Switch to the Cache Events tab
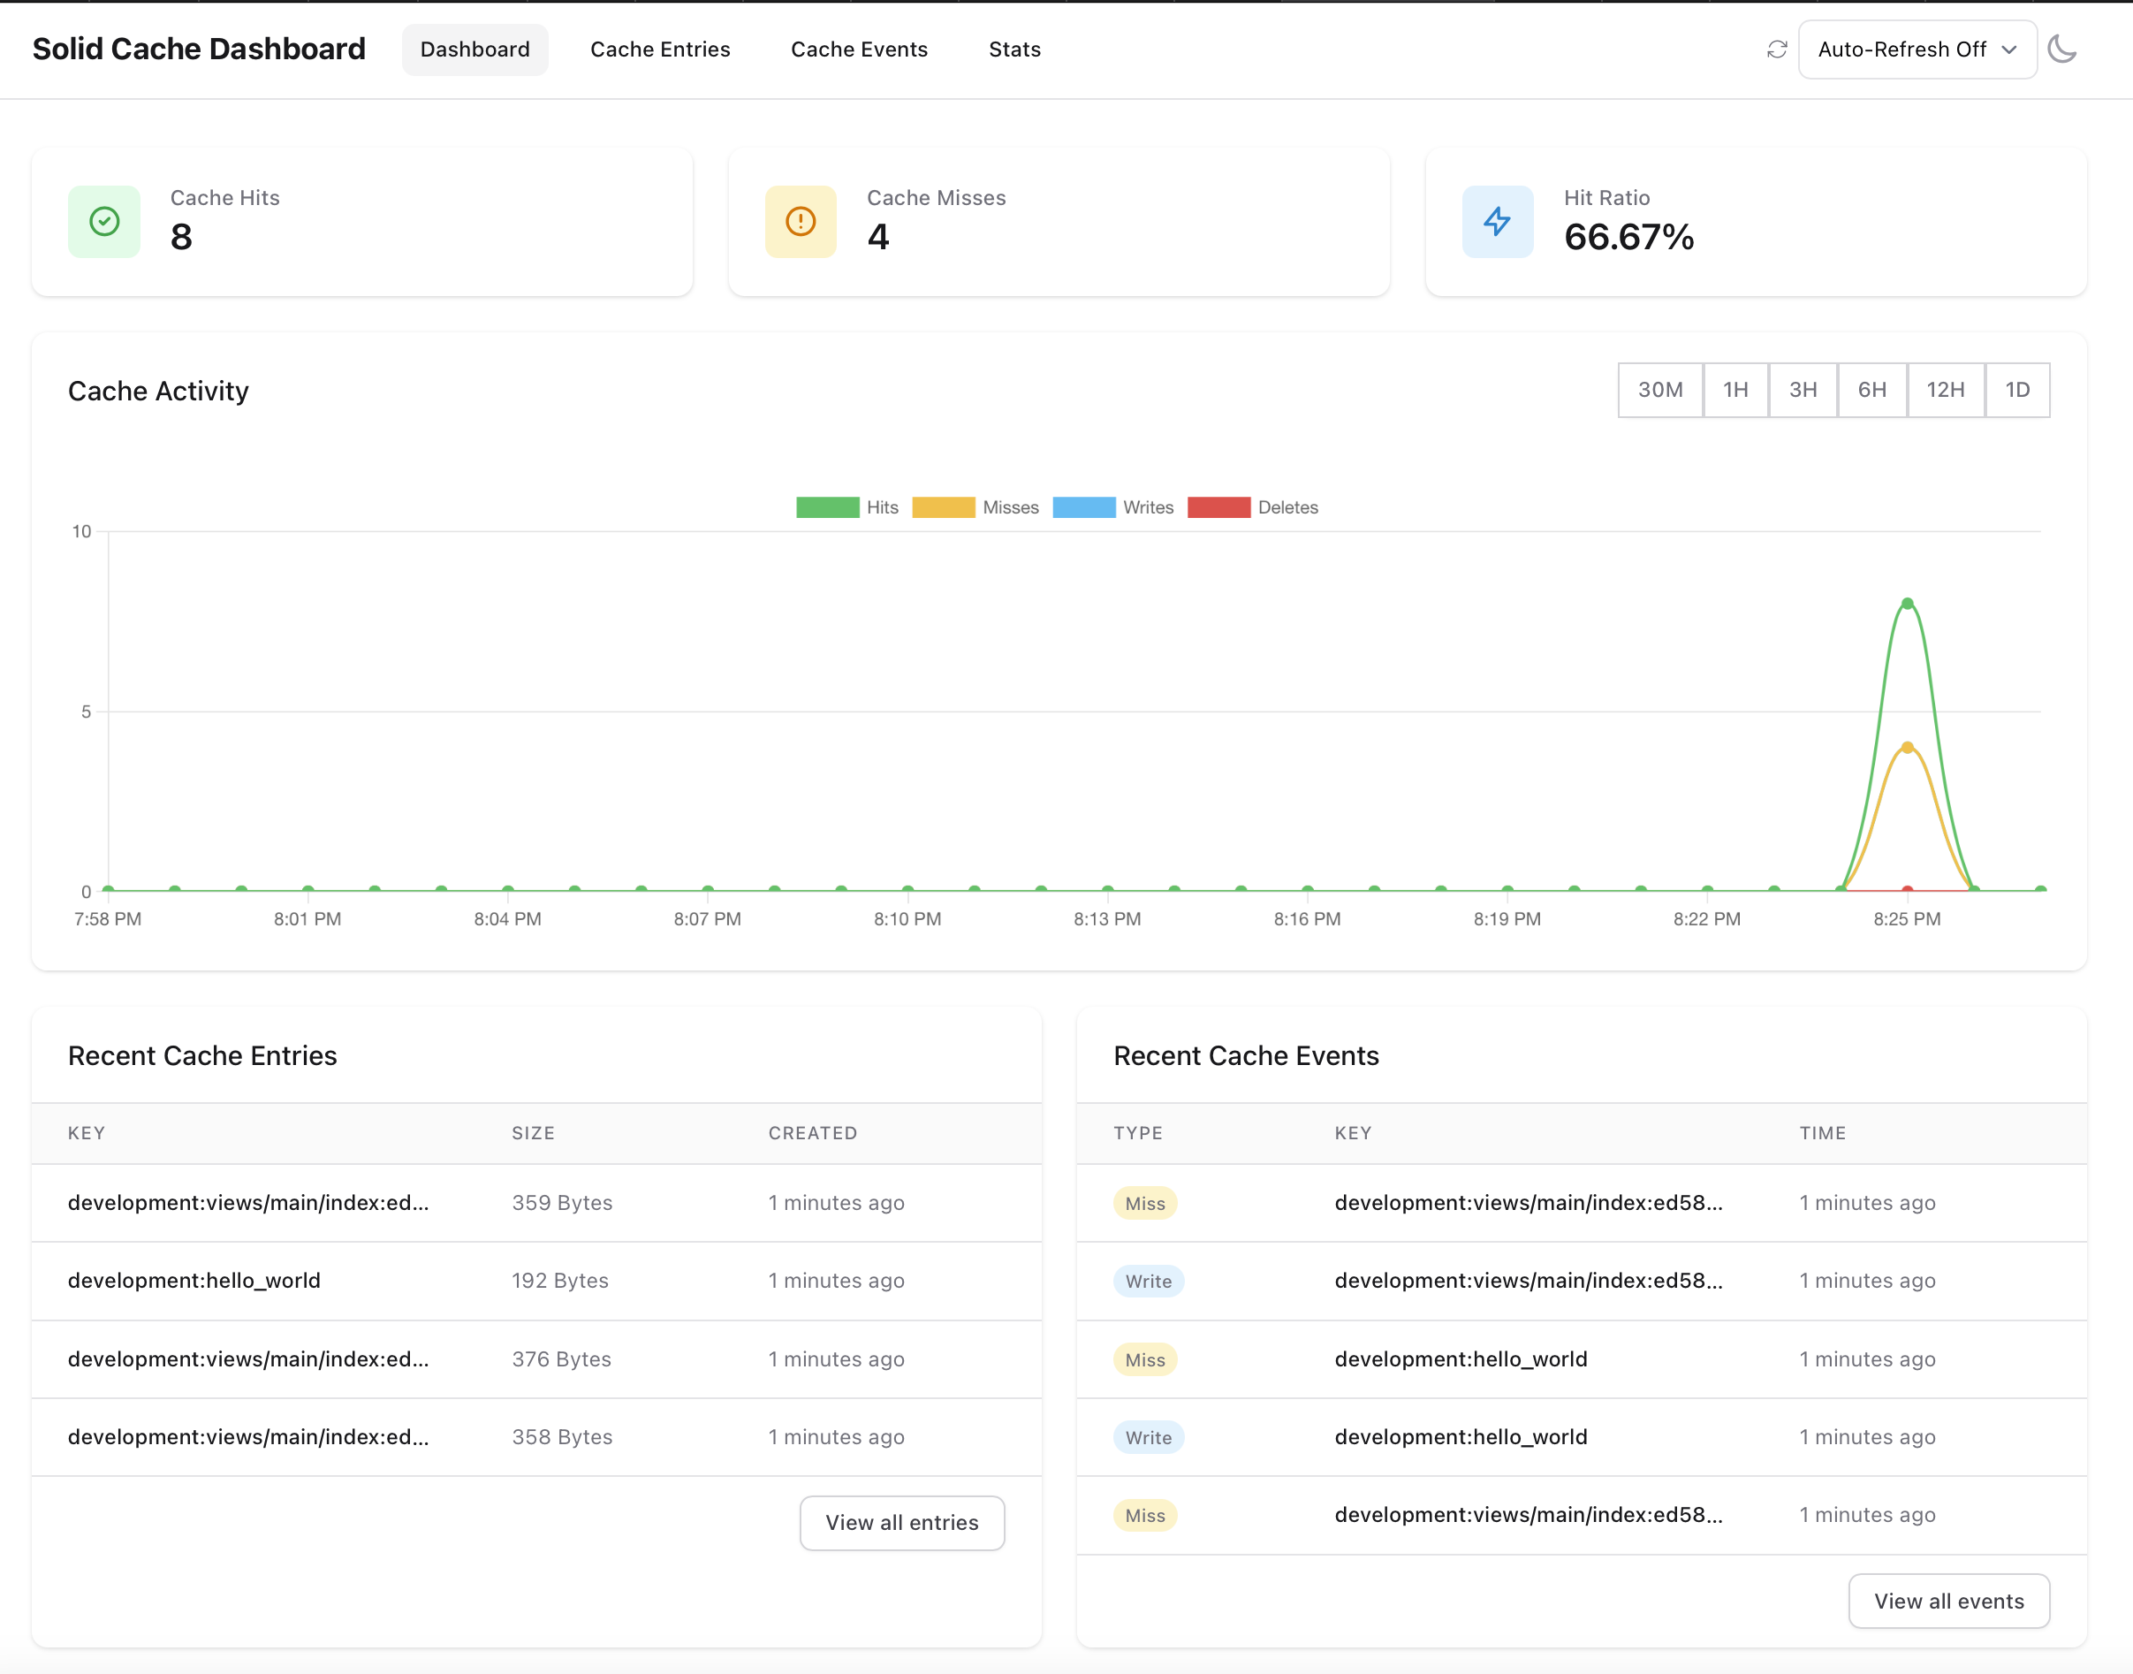This screenshot has width=2133, height=1674. [x=858, y=49]
